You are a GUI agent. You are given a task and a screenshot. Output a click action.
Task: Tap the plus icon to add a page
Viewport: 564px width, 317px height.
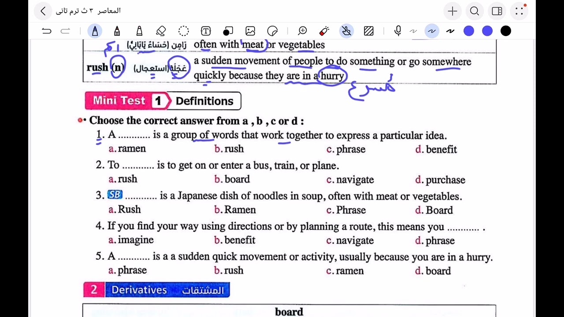click(453, 11)
